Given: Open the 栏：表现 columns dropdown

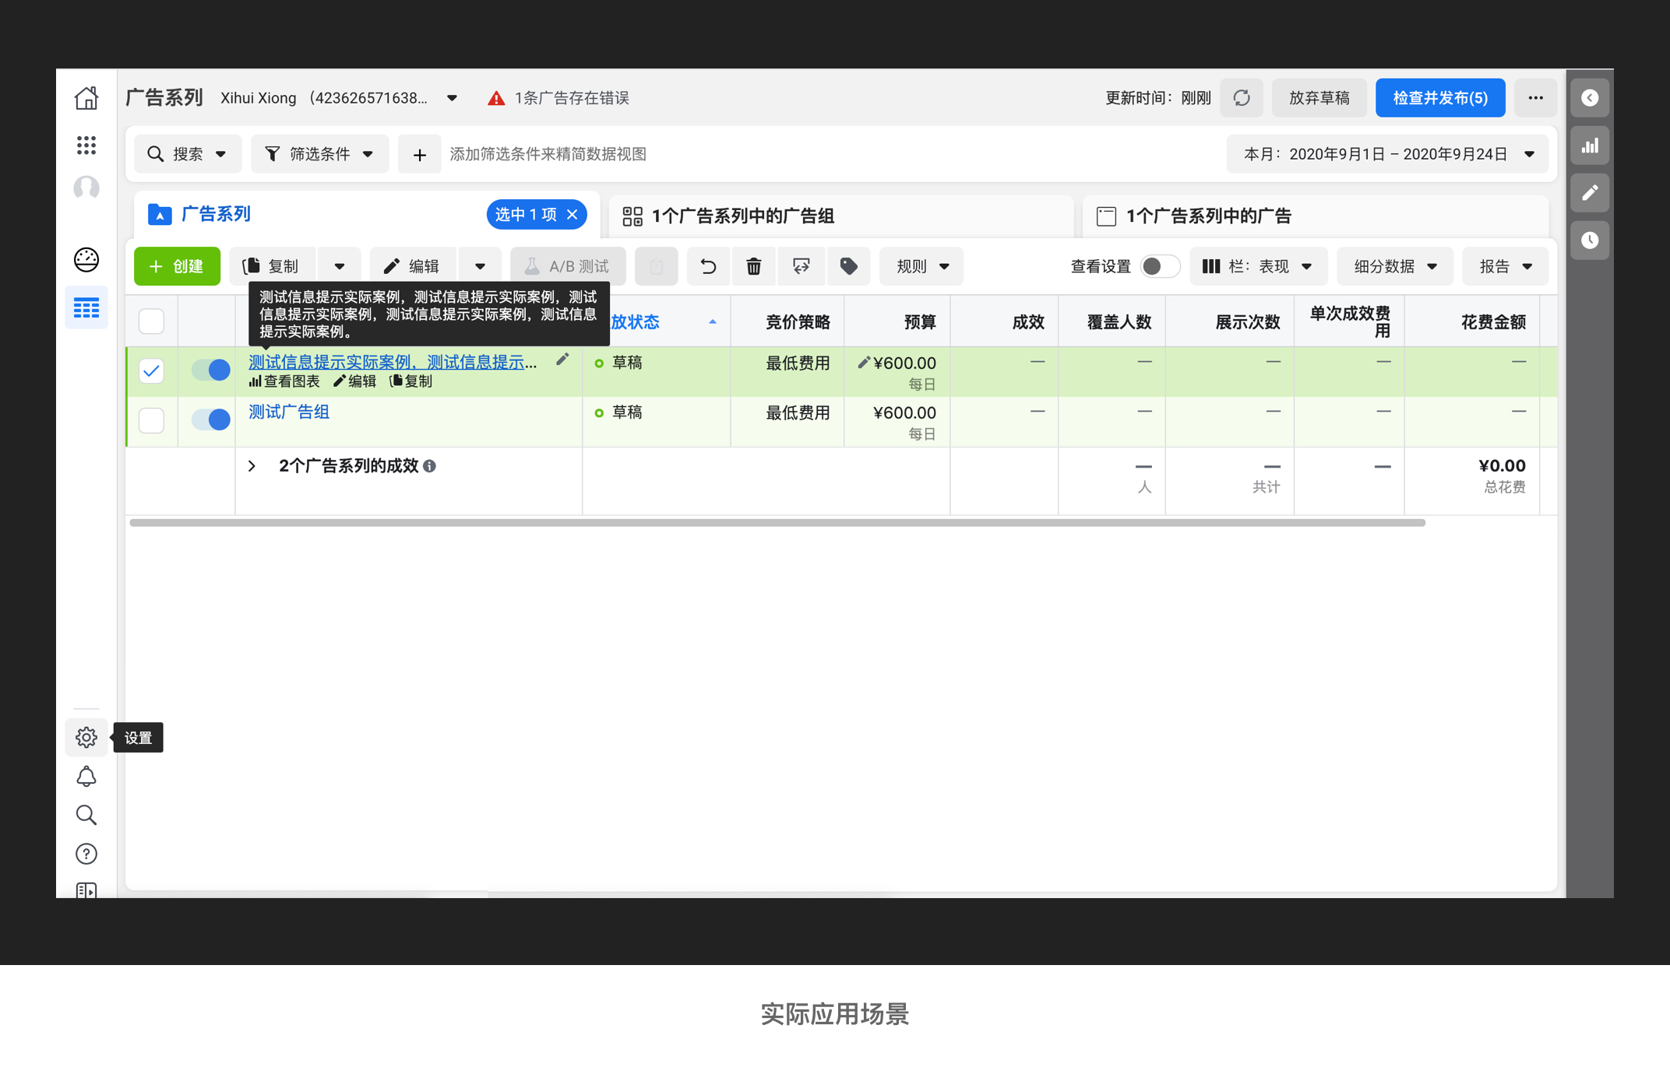Looking at the screenshot, I should [1258, 267].
